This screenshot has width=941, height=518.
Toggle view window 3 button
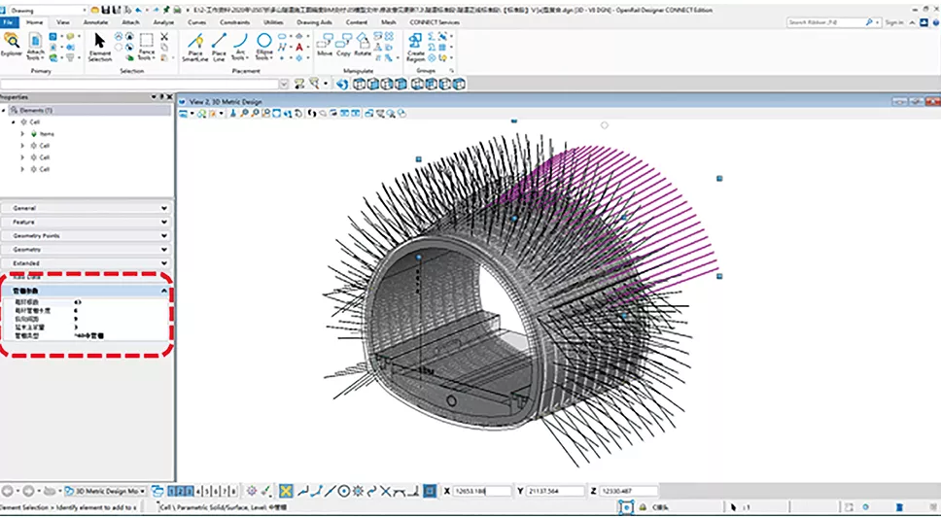pos(190,491)
